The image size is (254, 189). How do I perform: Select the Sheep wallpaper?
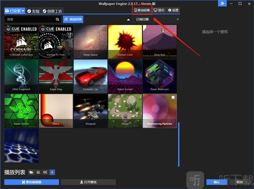click(125, 111)
